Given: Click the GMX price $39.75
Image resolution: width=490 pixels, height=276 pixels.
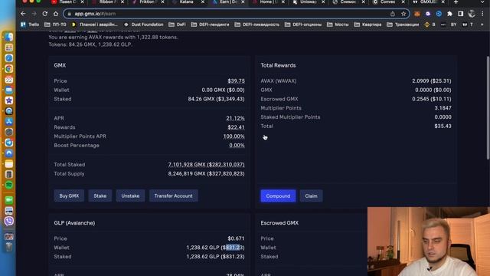Looking at the screenshot, I should coord(237,80).
